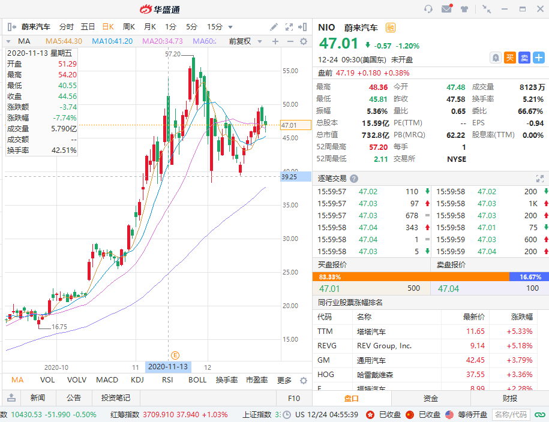The height and width of the screenshot is (422, 549).
Task: Select the 换手率 indicator
Action: point(227,380)
